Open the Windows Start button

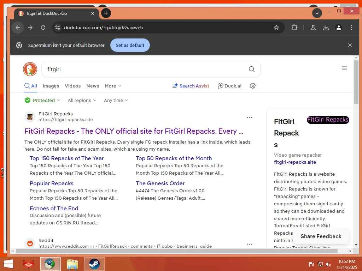coord(8,264)
